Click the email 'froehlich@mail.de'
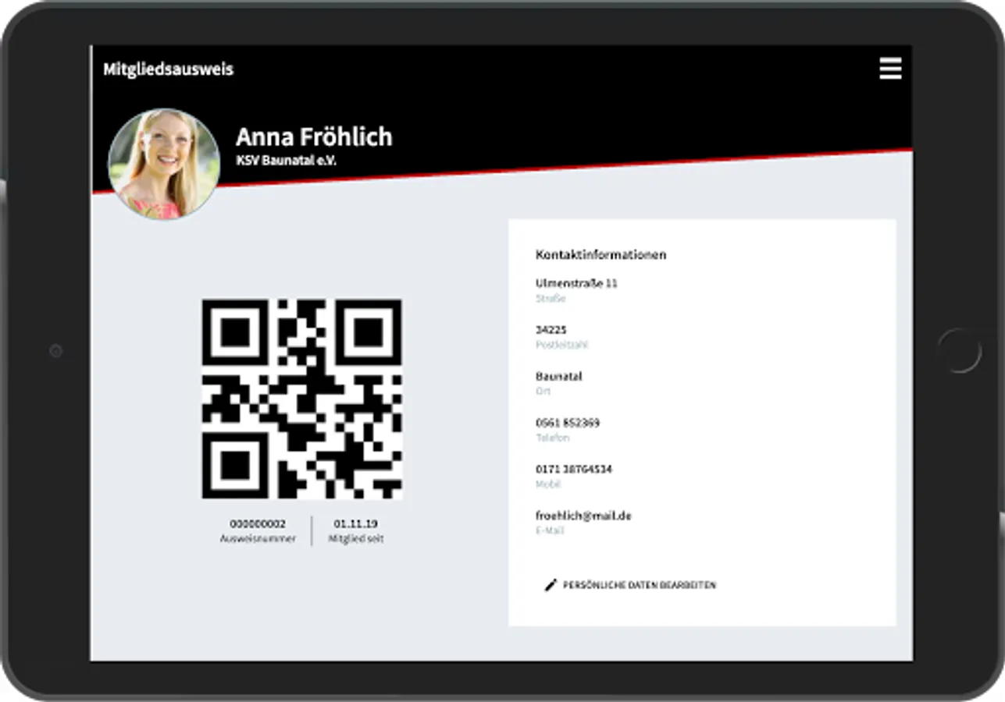1005x702 pixels. click(x=583, y=516)
